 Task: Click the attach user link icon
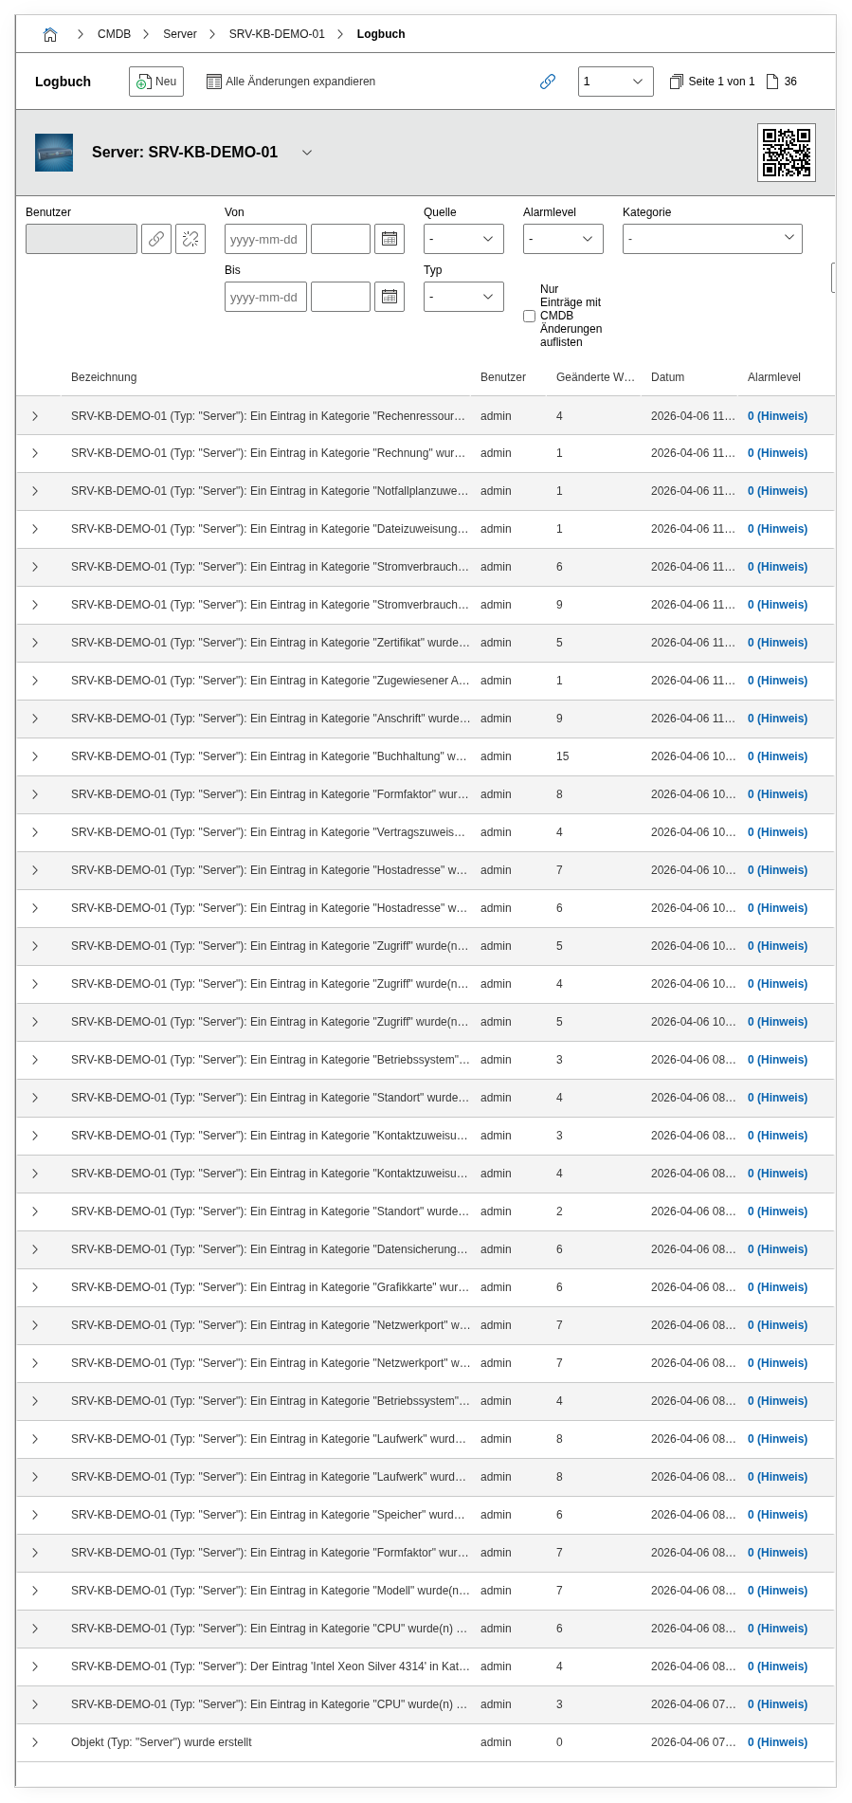pos(156,239)
